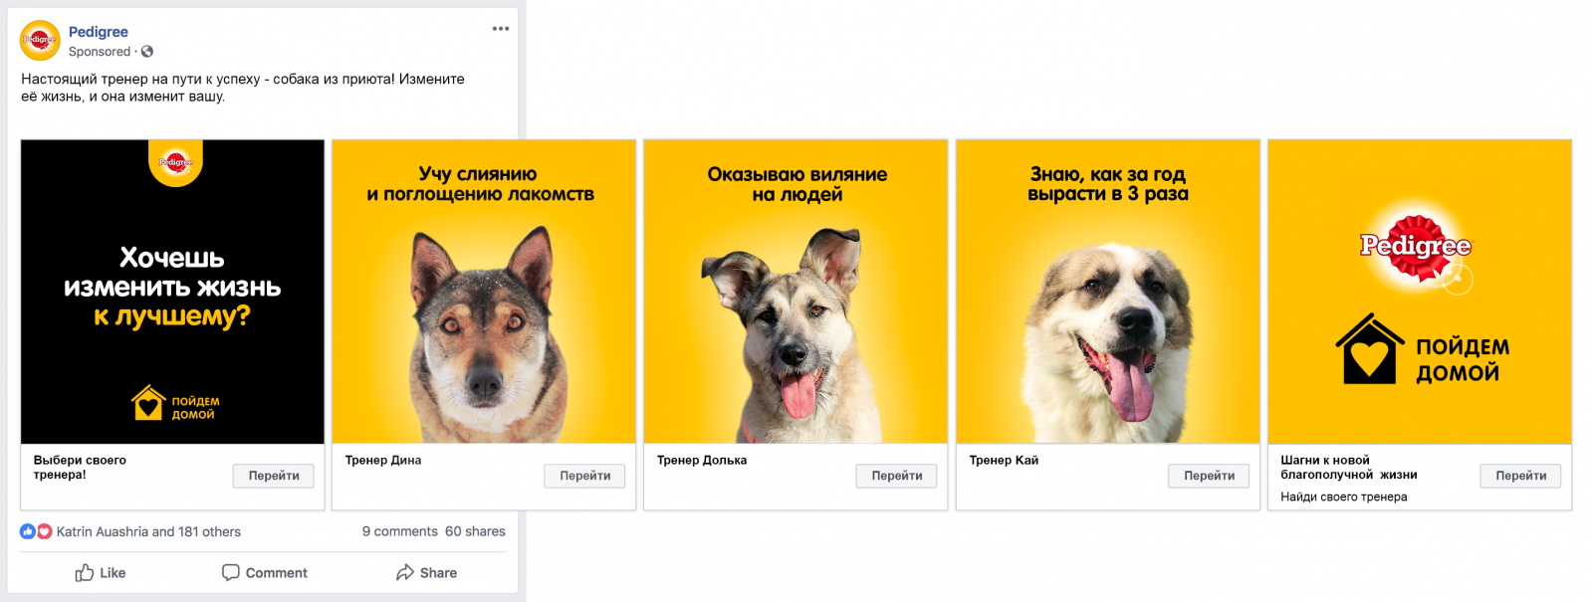The height and width of the screenshot is (602, 1593).
Task: Click the thumbs-up Like icon
Action: point(85,572)
